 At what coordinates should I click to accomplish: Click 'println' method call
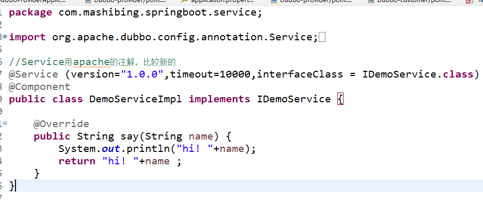[148, 149]
